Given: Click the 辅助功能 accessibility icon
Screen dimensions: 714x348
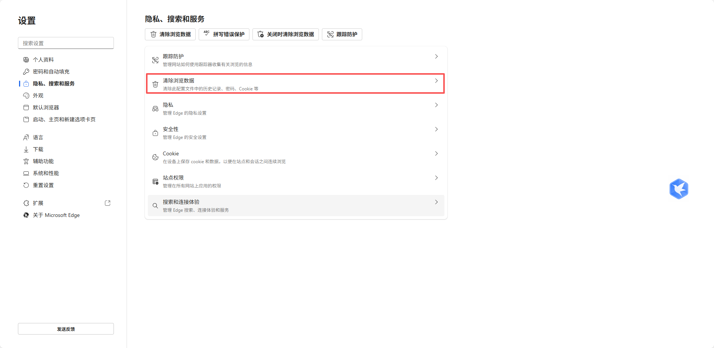Looking at the screenshot, I should (26, 161).
